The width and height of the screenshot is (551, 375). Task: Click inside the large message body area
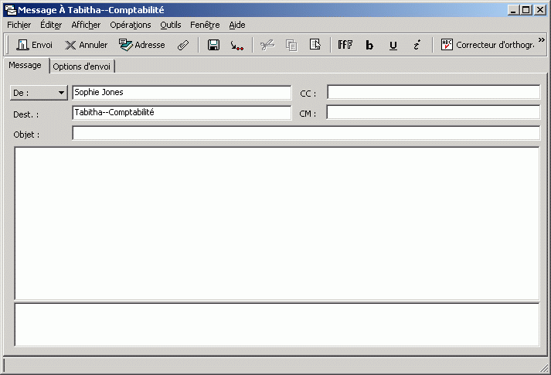(277, 223)
